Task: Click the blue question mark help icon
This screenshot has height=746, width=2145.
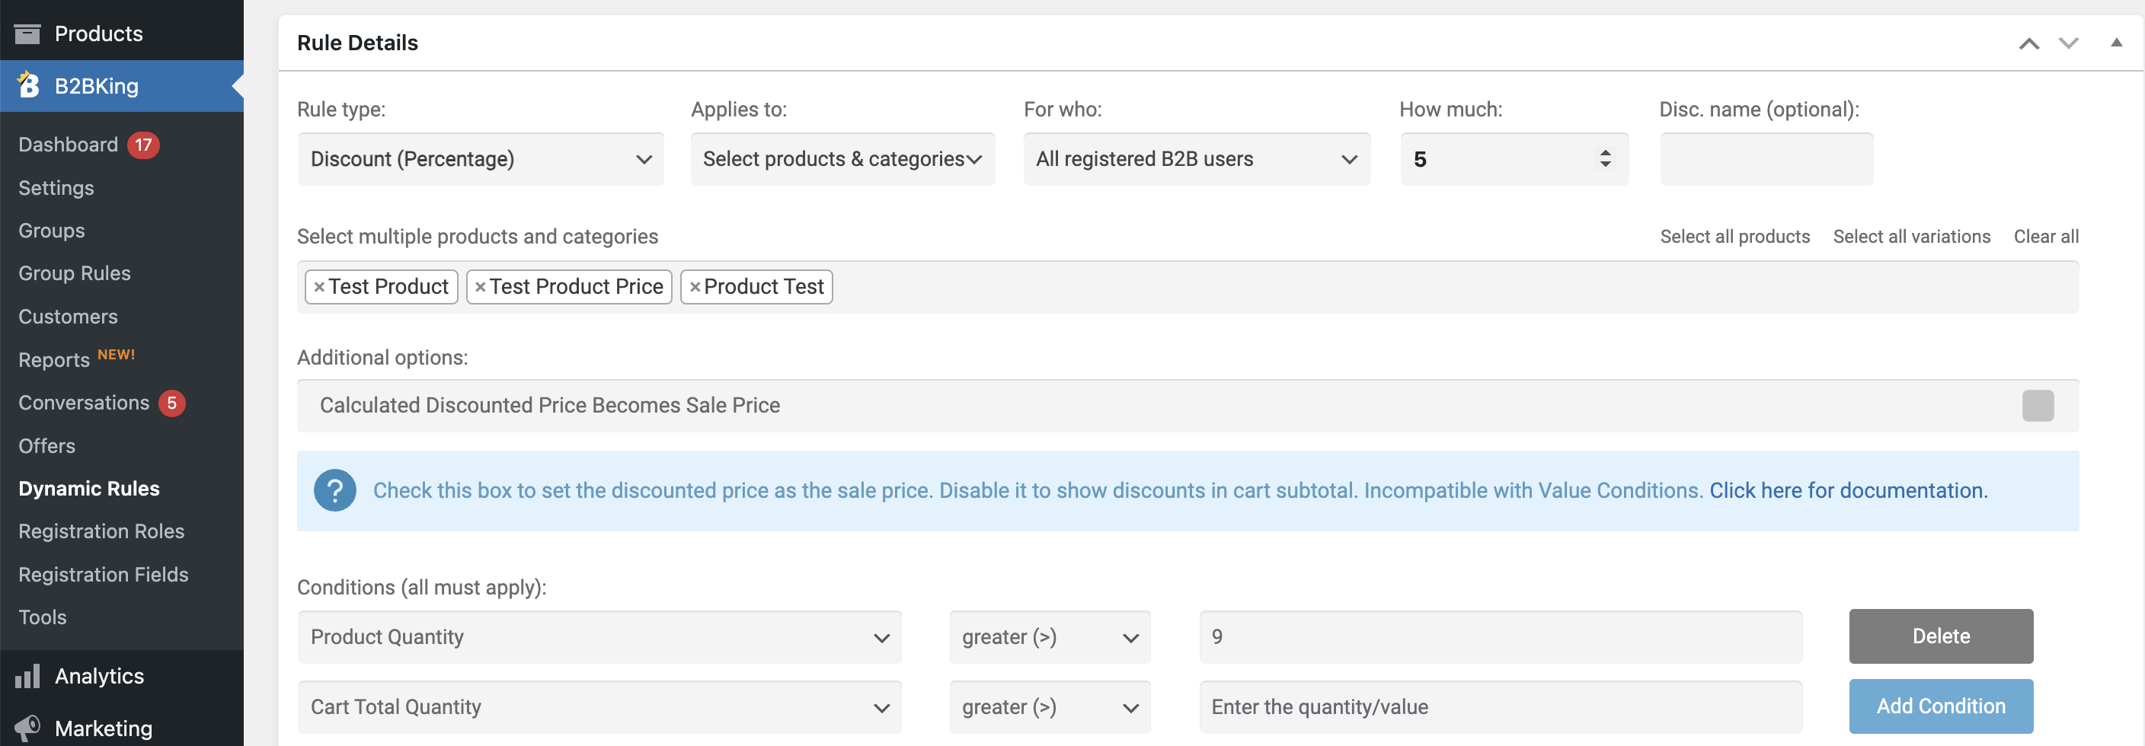Action: (334, 490)
